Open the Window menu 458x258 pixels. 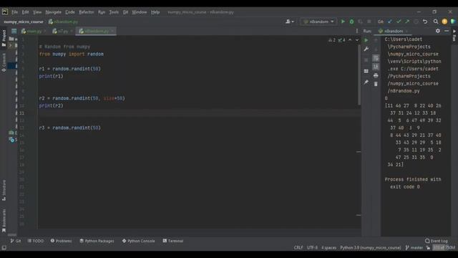coord(140,12)
